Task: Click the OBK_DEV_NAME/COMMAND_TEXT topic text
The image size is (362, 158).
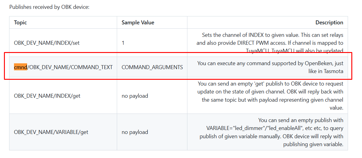Action: click(x=71, y=67)
